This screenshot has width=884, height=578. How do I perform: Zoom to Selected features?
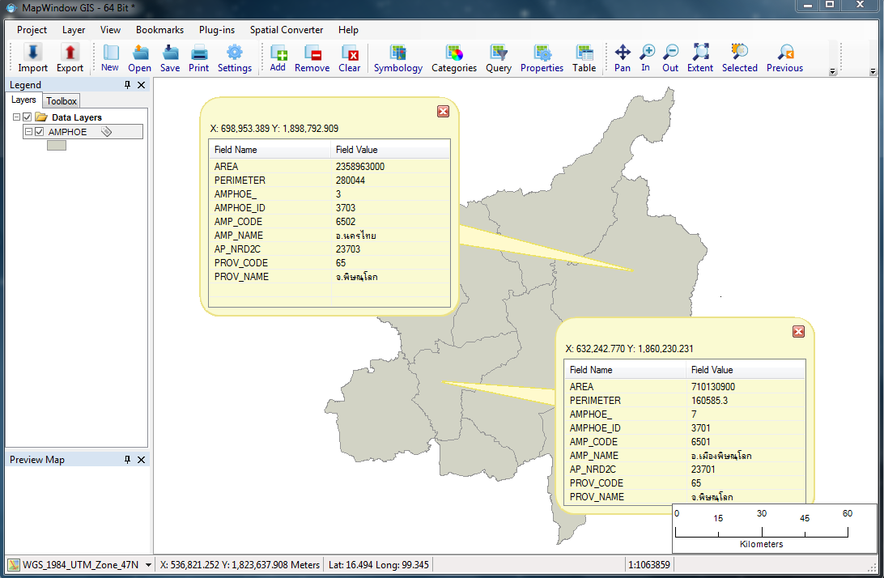coord(739,57)
